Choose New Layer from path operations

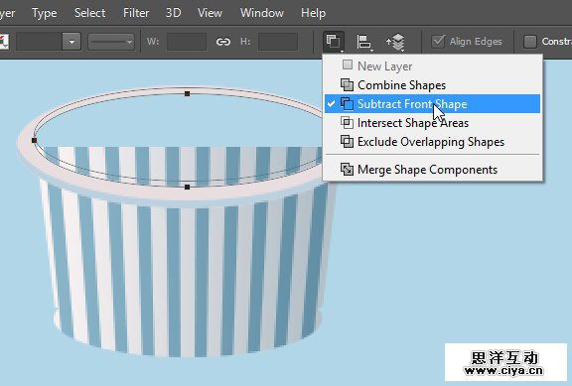432,65
